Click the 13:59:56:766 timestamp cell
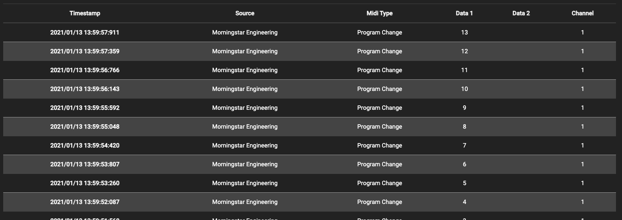The height and width of the screenshot is (220, 622). click(85, 70)
